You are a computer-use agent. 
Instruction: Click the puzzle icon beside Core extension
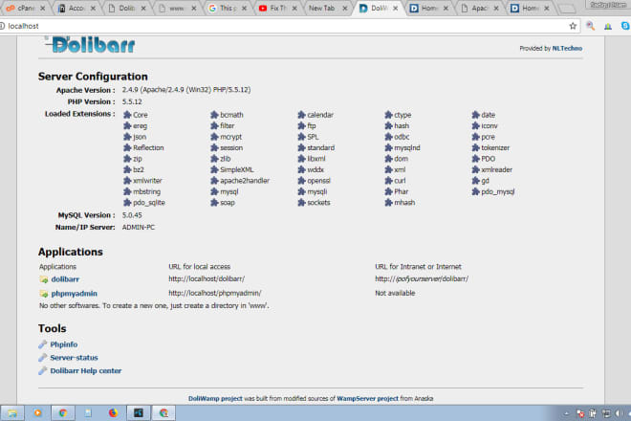(127, 115)
